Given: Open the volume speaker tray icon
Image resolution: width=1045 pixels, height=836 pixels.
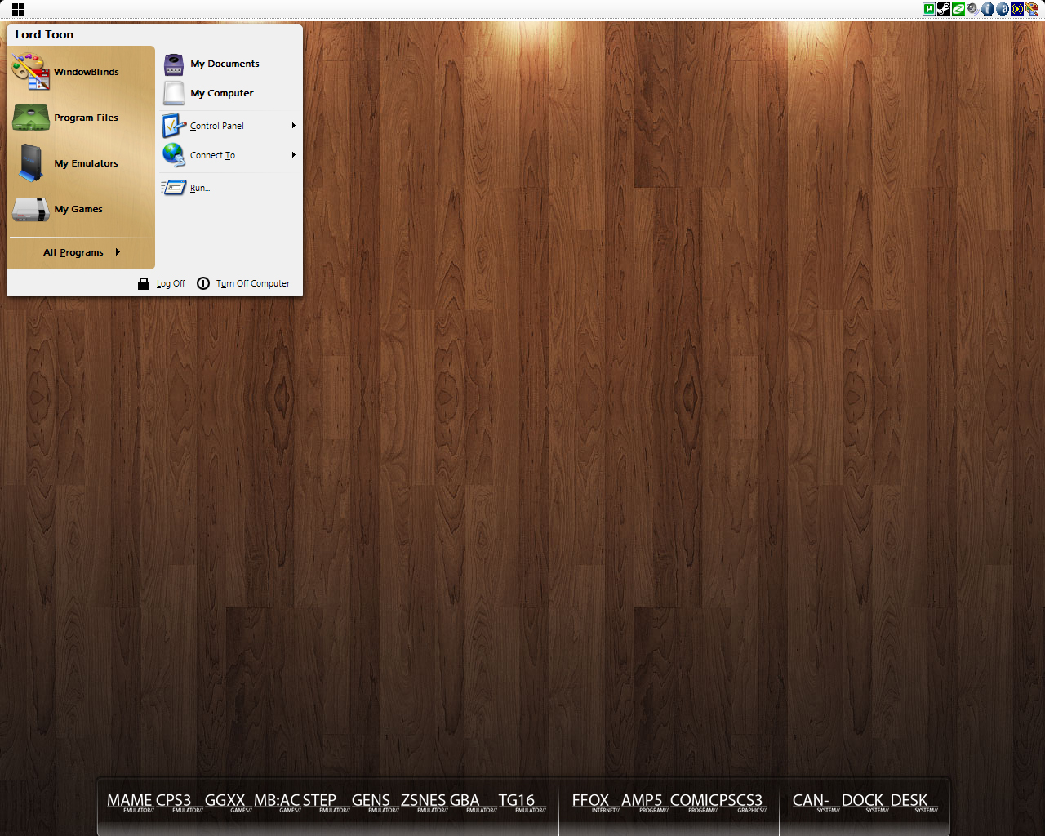Looking at the screenshot, I should [x=972, y=9].
